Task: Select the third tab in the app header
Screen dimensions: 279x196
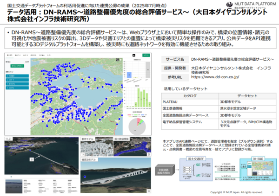Action: tap(26, 55)
